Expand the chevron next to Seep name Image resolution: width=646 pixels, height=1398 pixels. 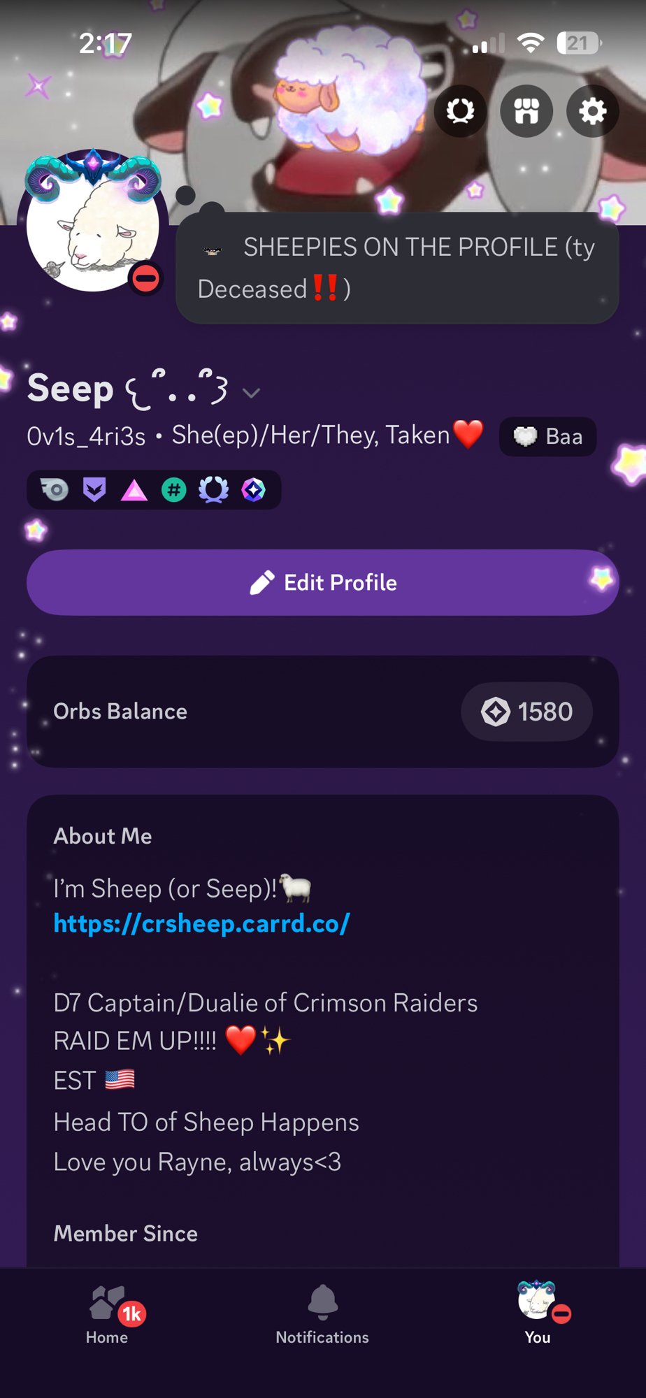tap(251, 393)
